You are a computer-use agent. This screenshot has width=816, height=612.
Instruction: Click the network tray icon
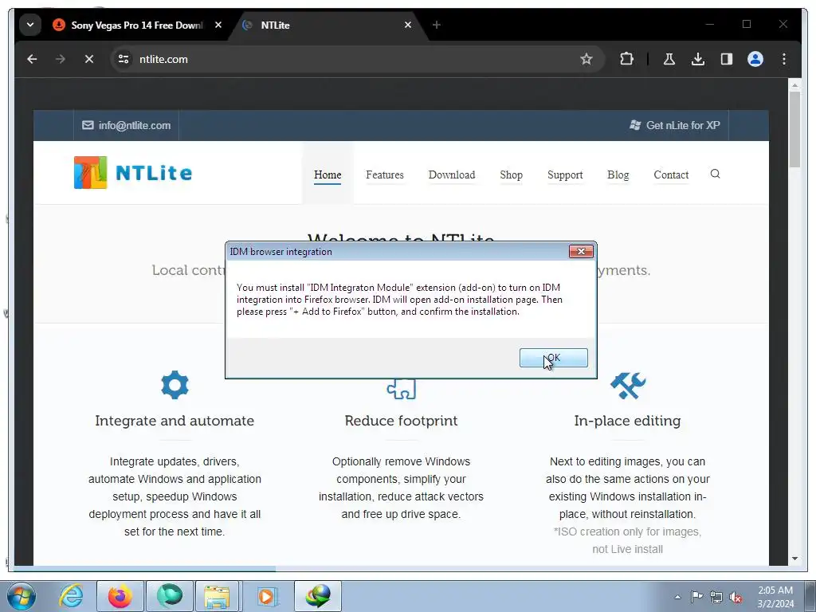click(716, 597)
